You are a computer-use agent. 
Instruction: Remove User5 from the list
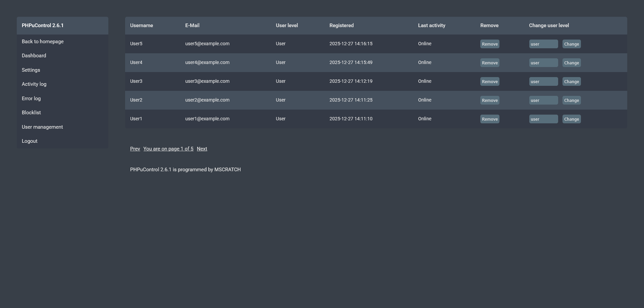pos(489,44)
